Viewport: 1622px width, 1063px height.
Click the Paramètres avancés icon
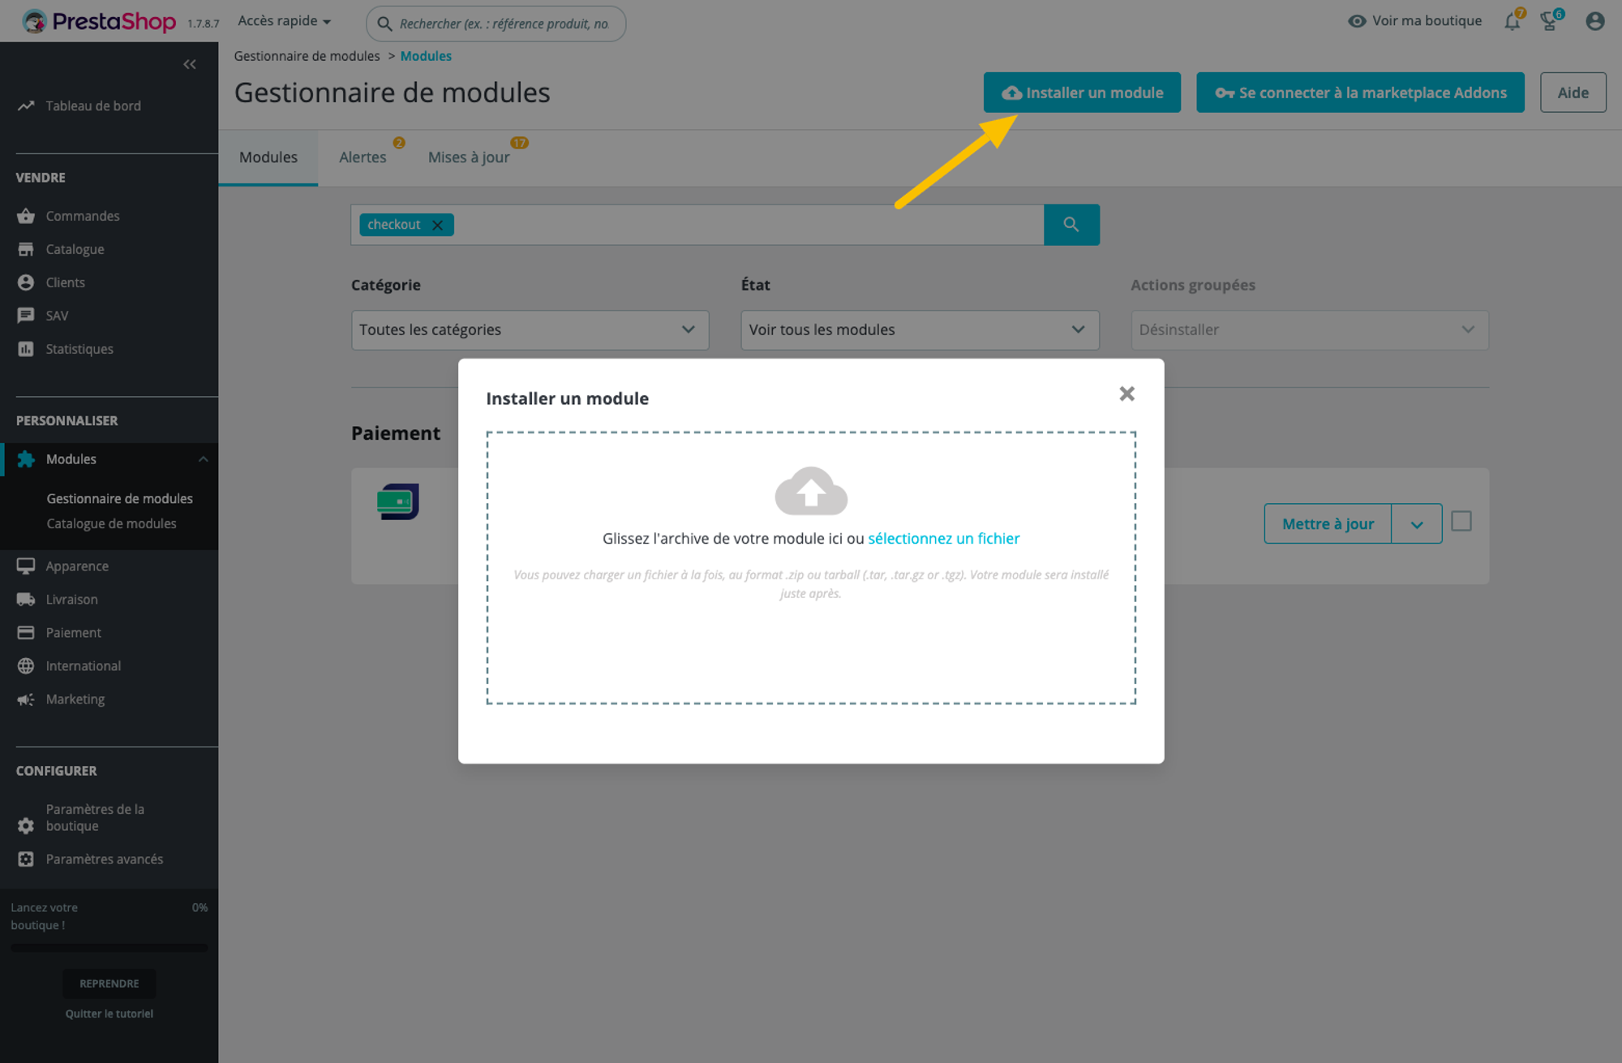pos(26,859)
